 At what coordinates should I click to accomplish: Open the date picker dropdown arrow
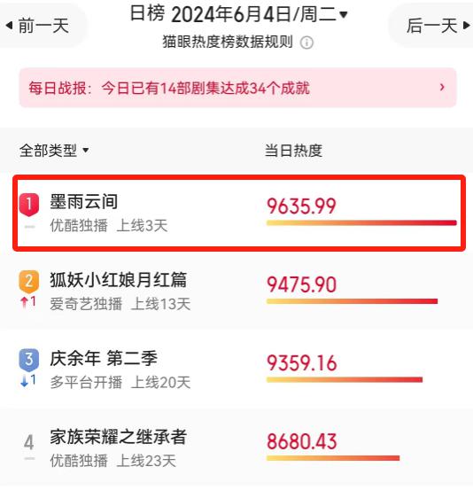pyautogui.click(x=344, y=14)
